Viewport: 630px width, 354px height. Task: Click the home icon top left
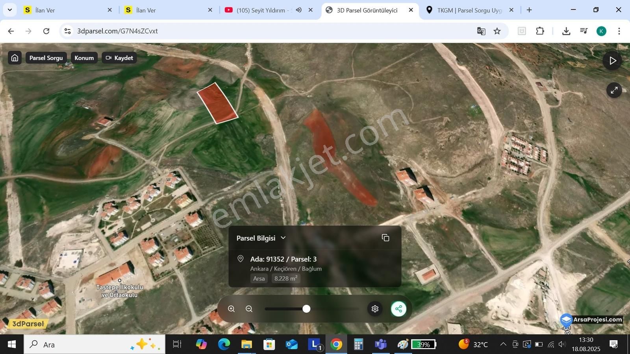point(14,57)
